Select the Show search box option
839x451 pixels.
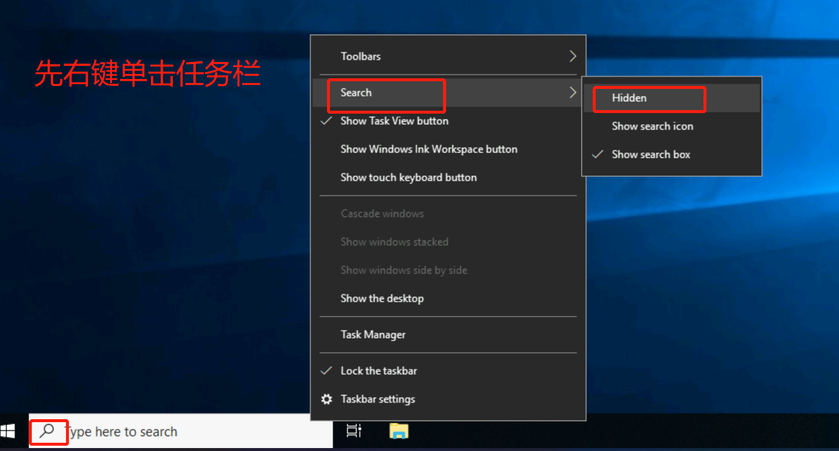point(650,154)
